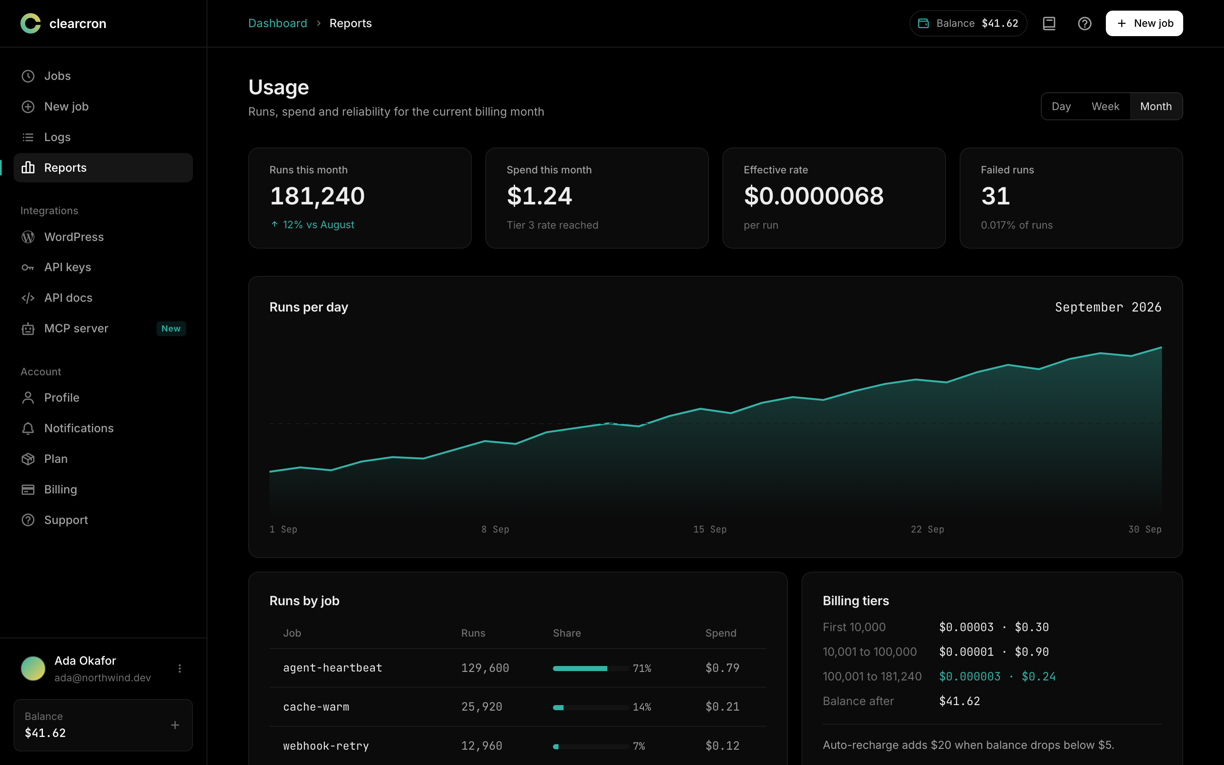Select the webhook-retry job name

point(326,746)
